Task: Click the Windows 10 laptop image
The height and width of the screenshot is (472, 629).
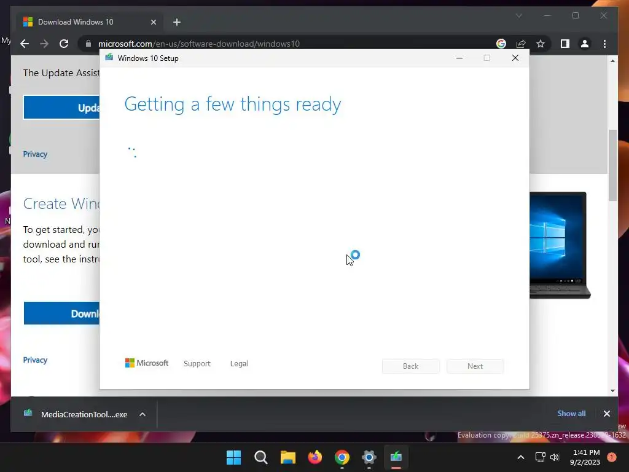Action: pyautogui.click(x=560, y=245)
